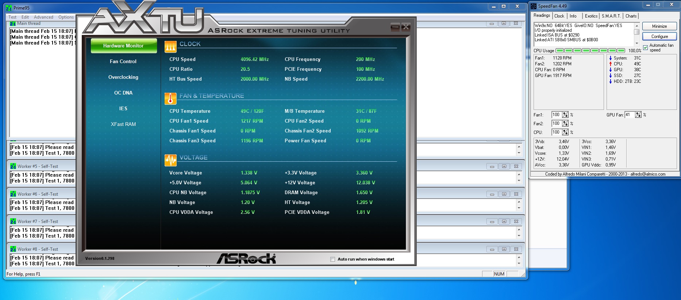Open the Prime95 Test menu
Screen dimensions: 681x300
click(x=12, y=17)
